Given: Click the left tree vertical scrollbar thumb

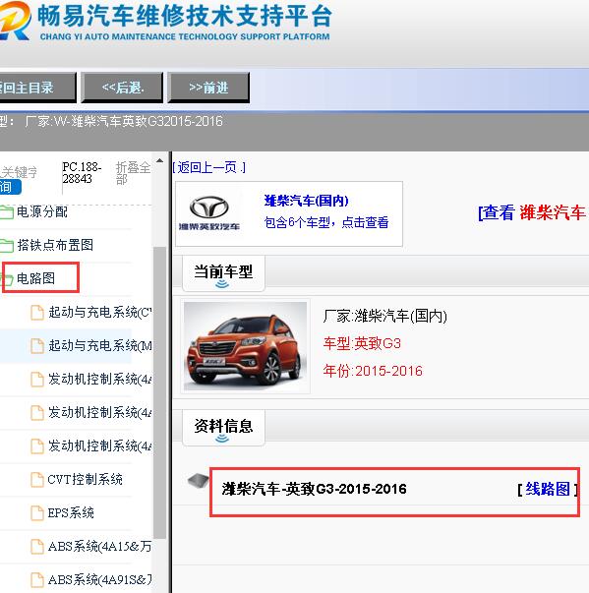Looking at the screenshot, I should point(160,392).
